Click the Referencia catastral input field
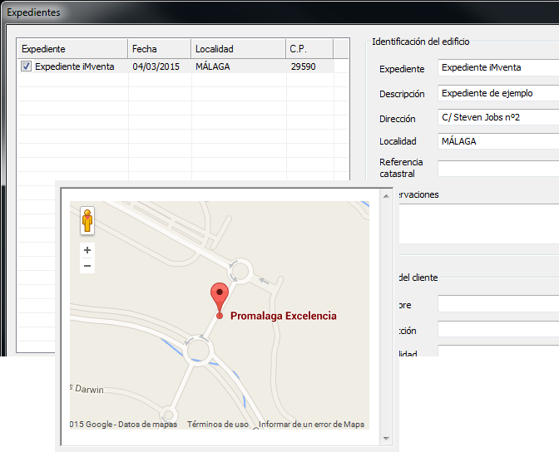Screen dimensions: 559x452 pyautogui.click(x=498, y=169)
